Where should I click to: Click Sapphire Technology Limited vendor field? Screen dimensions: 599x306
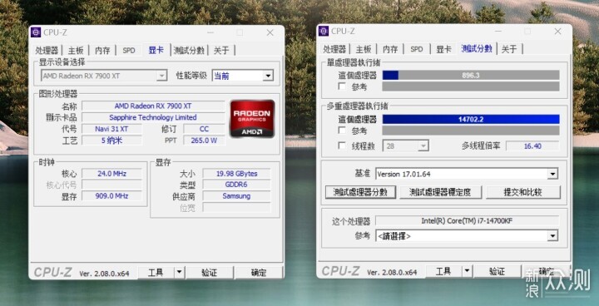click(x=153, y=117)
